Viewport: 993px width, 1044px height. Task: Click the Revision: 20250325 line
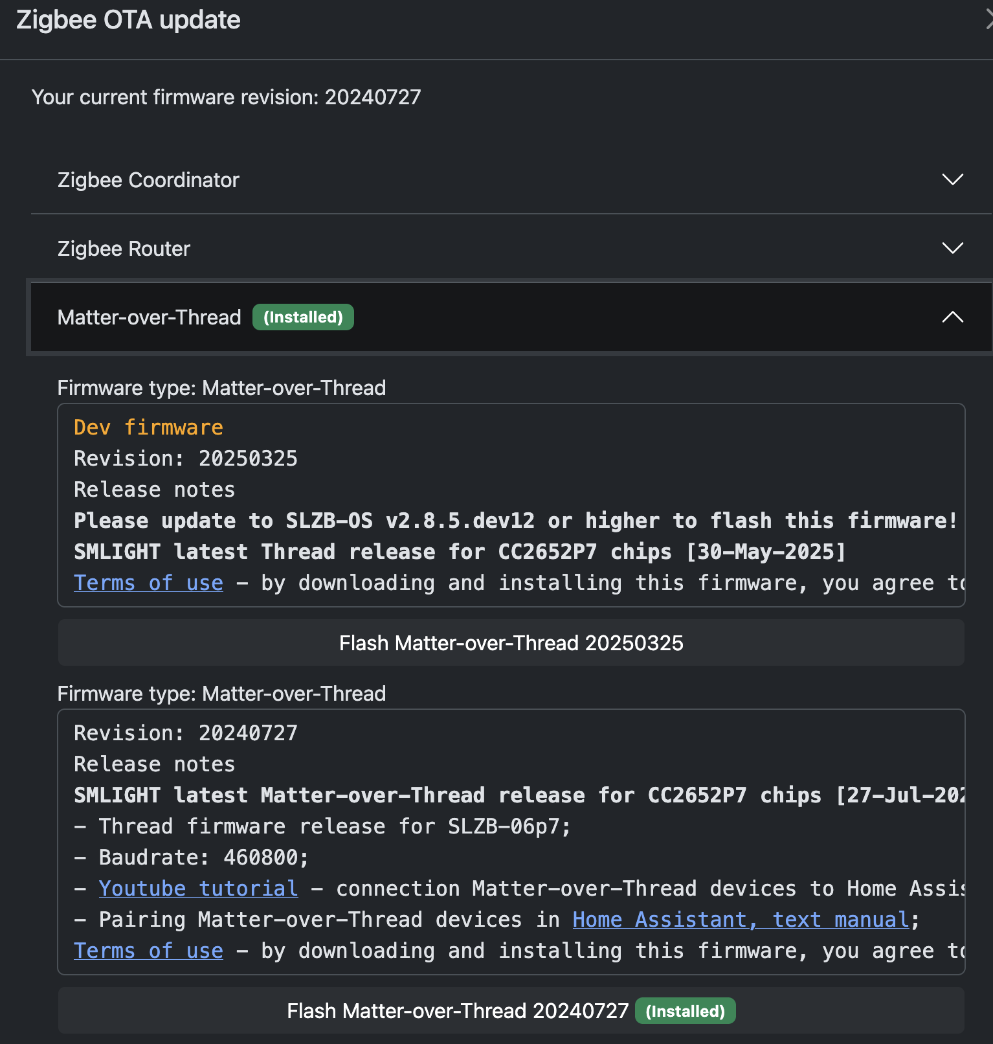[186, 459]
